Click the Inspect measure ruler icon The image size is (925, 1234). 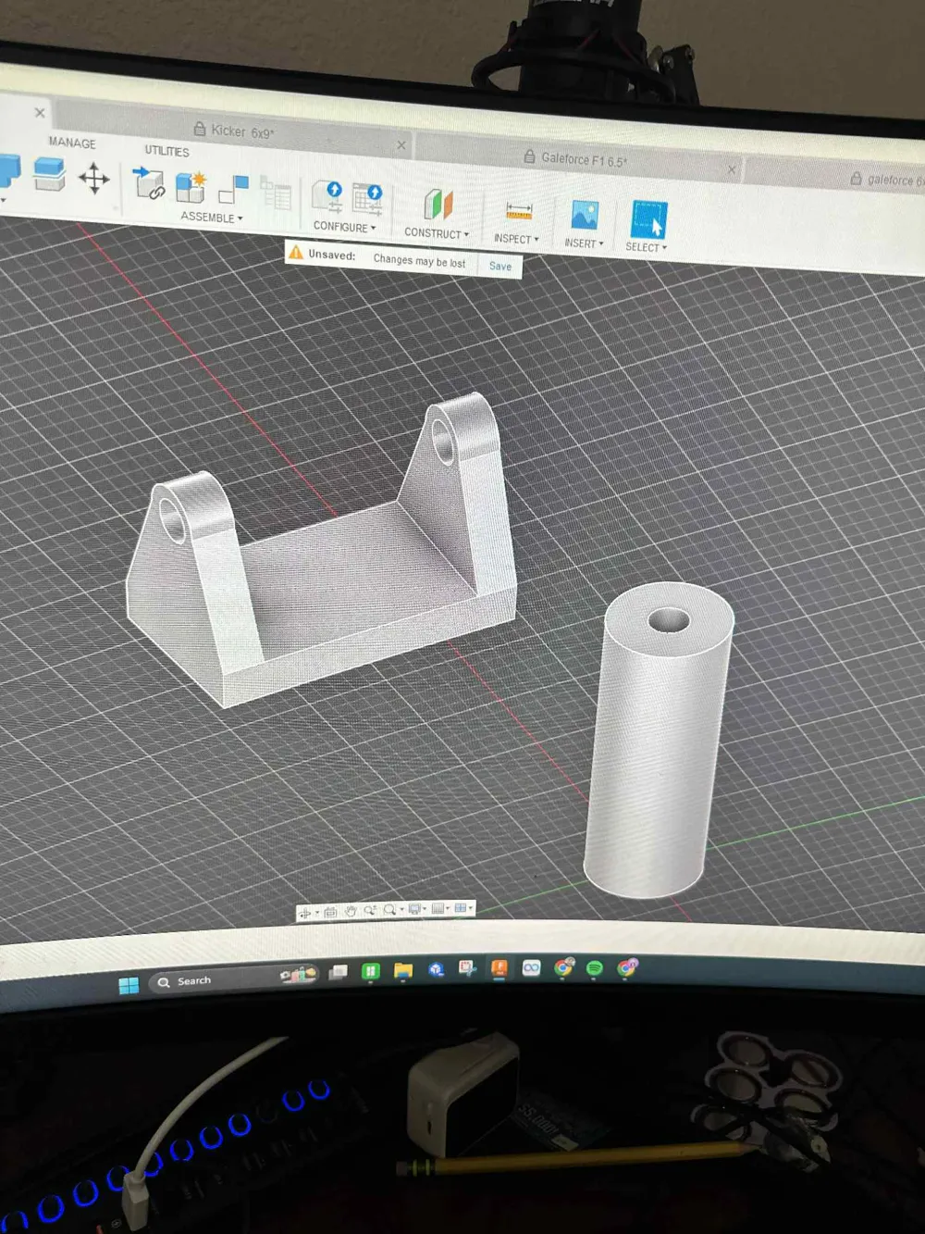(519, 211)
